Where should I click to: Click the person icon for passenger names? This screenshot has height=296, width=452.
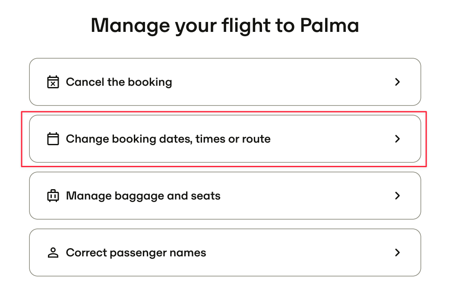[53, 252]
